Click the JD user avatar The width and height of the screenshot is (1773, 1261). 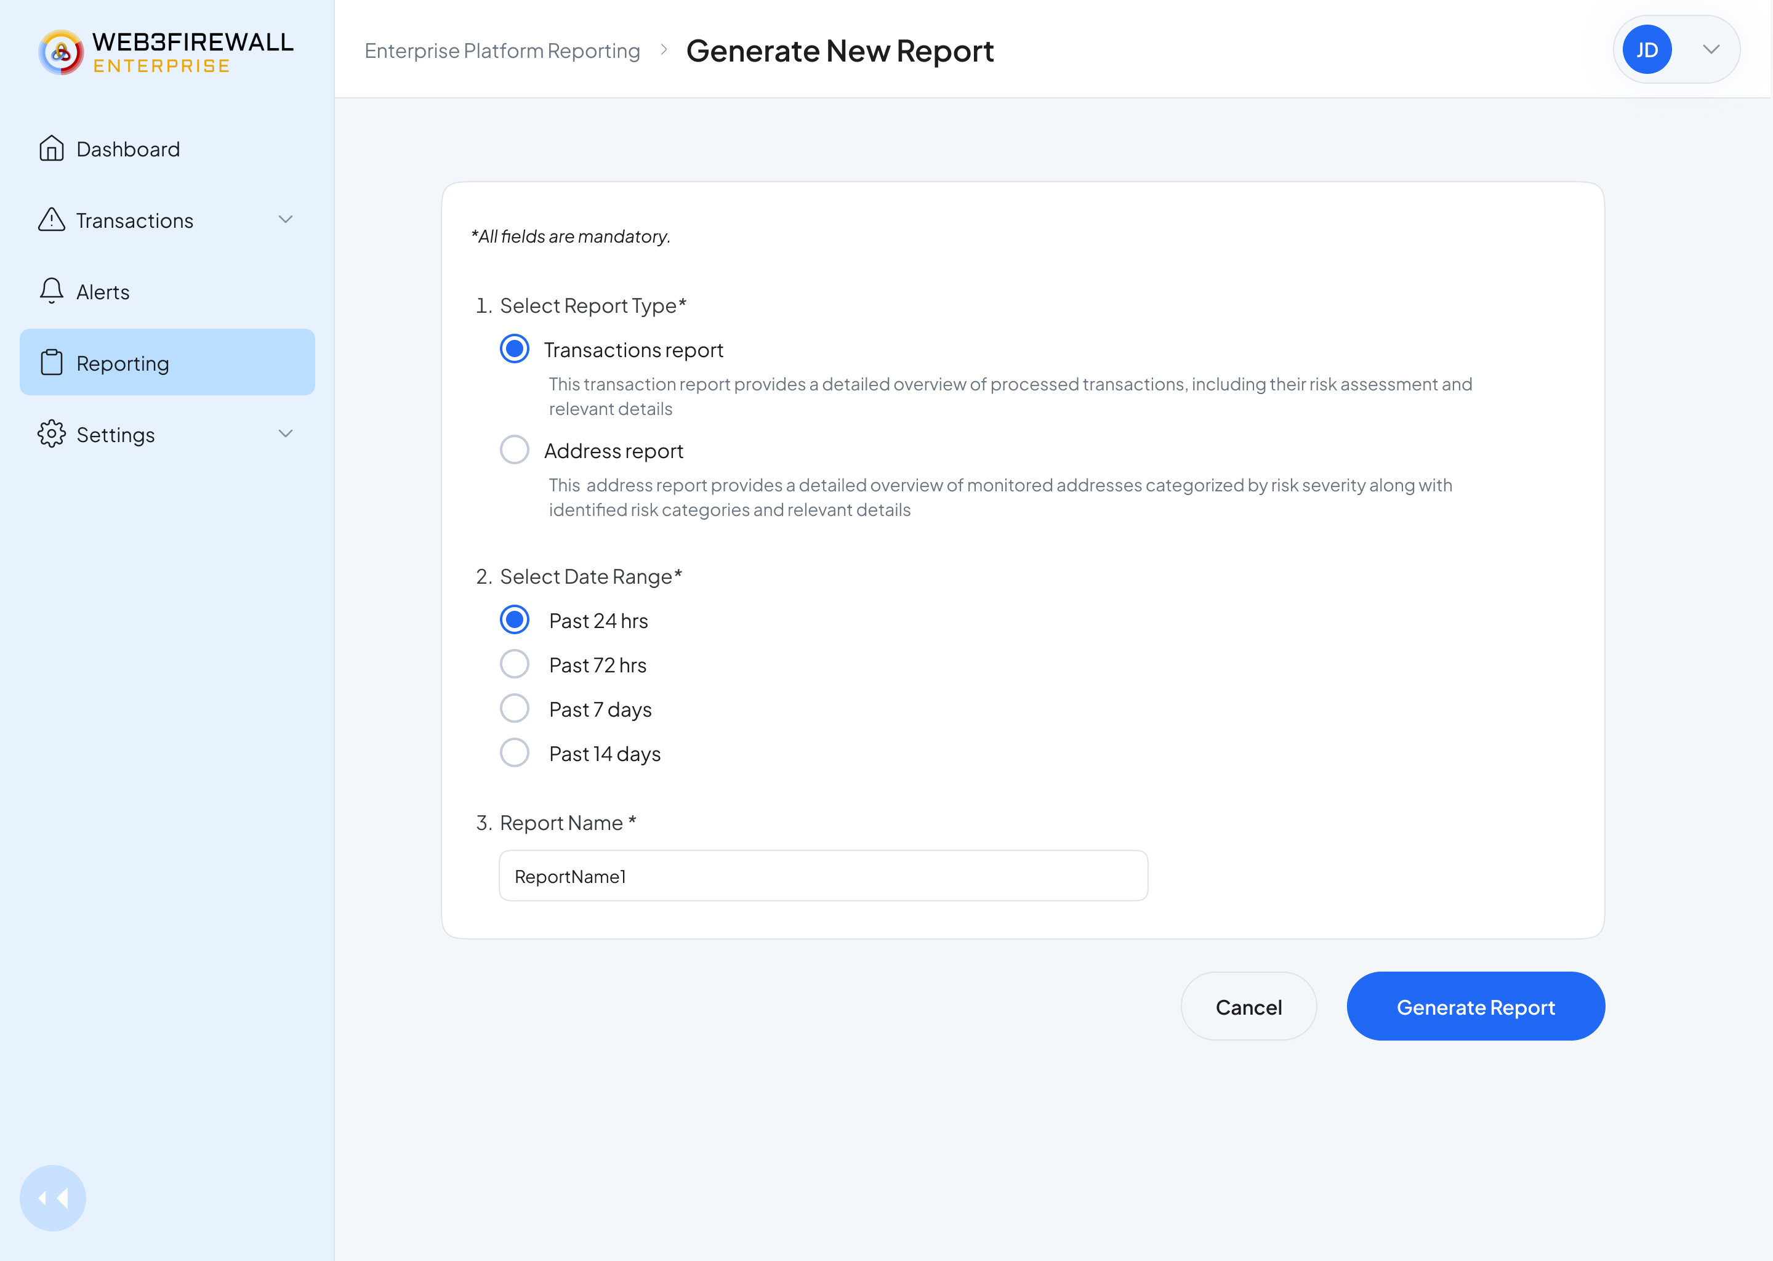pyautogui.click(x=1646, y=50)
